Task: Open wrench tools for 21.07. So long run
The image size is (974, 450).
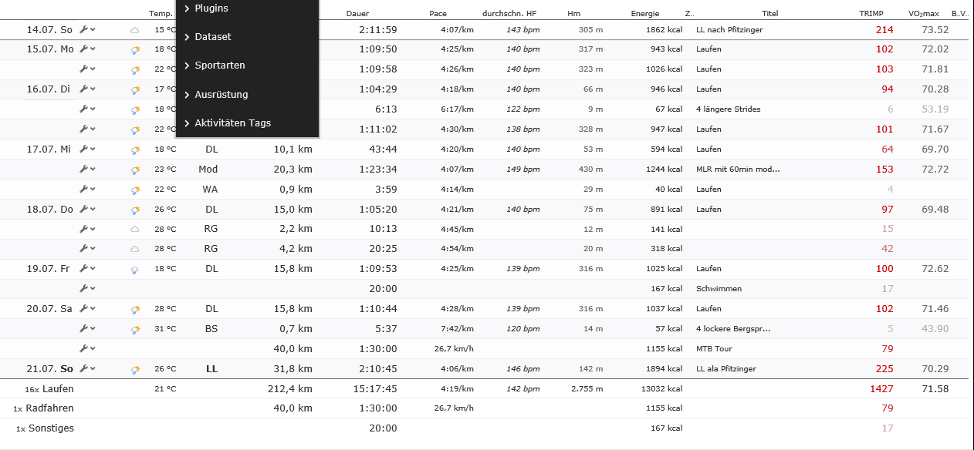Action: pos(84,368)
